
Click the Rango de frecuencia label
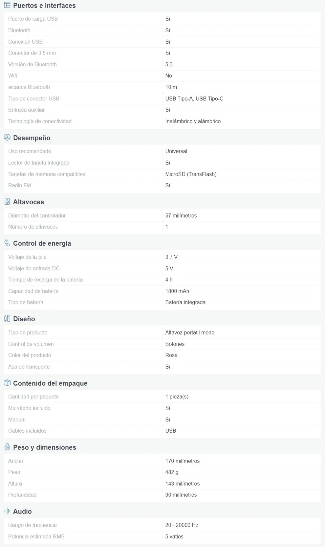32,525
